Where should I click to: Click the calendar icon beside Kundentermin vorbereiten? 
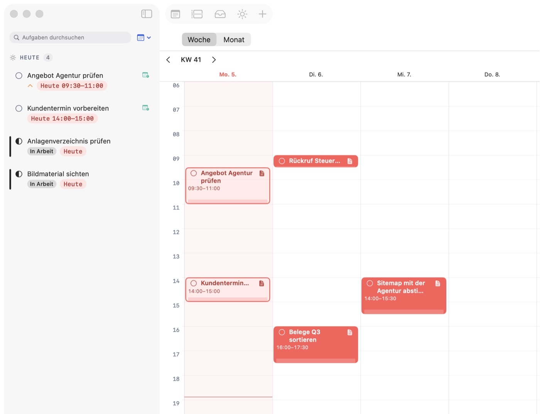[146, 108]
